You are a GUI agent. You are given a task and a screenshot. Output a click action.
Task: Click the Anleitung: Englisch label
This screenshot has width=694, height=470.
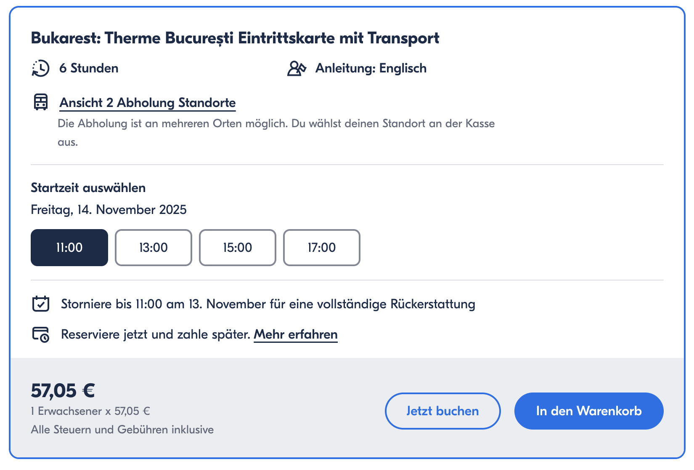click(x=371, y=68)
